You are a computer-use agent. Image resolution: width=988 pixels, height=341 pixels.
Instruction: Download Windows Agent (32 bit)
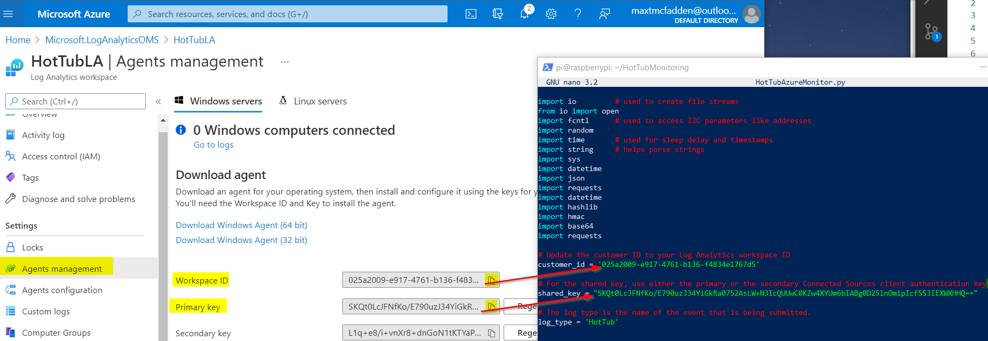[x=241, y=240]
